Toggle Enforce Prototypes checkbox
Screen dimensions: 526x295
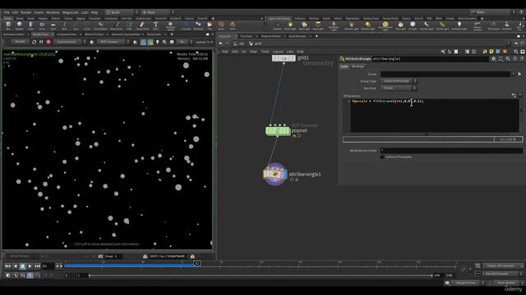pyautogui.click(x=382, y=157)
